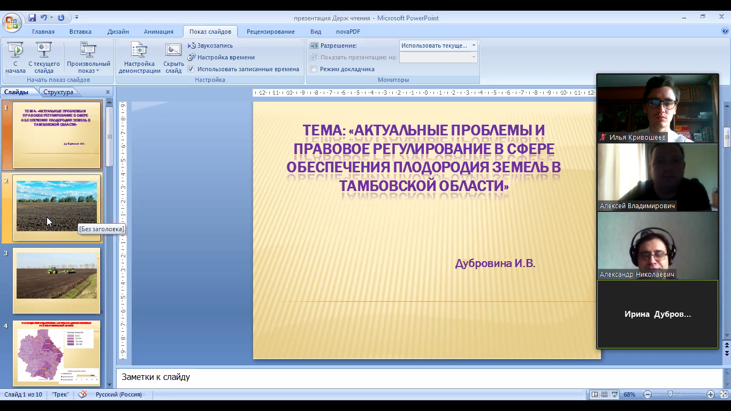The height and width of the screenshot is (411, 731).
Task: Select the Александр Николаевич video tile
Action: pos(658,245)
